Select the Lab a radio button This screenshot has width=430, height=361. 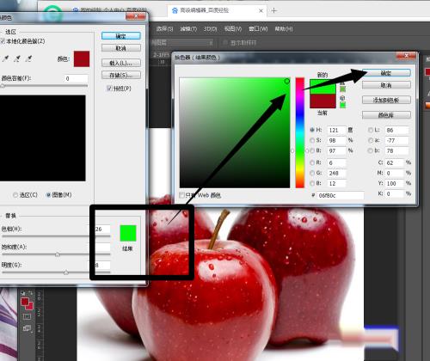click(x=371, y=140)
